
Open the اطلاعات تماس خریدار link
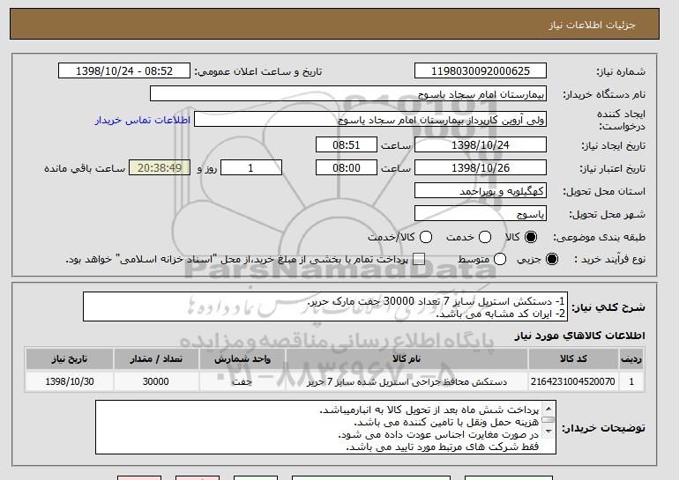tap(143, 120)
